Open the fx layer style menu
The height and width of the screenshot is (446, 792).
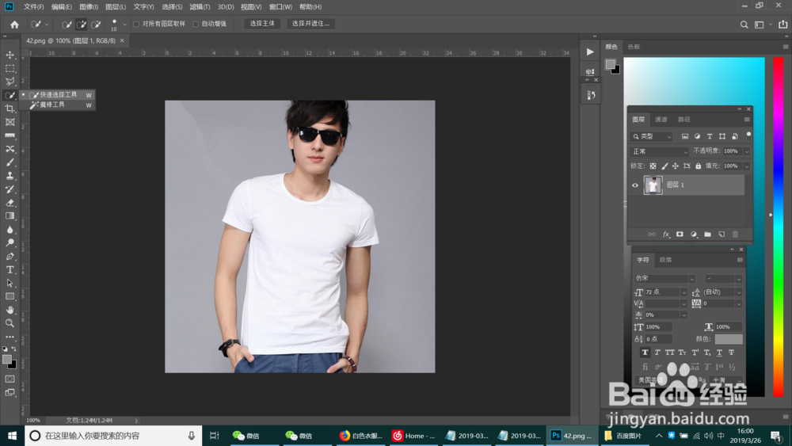coord(666,234)
